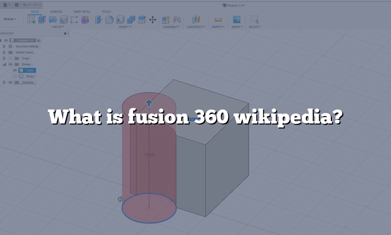This screenshot has width=391, height=235.
Task: Select the Press Pull tool icon
Action: point(98,19)
